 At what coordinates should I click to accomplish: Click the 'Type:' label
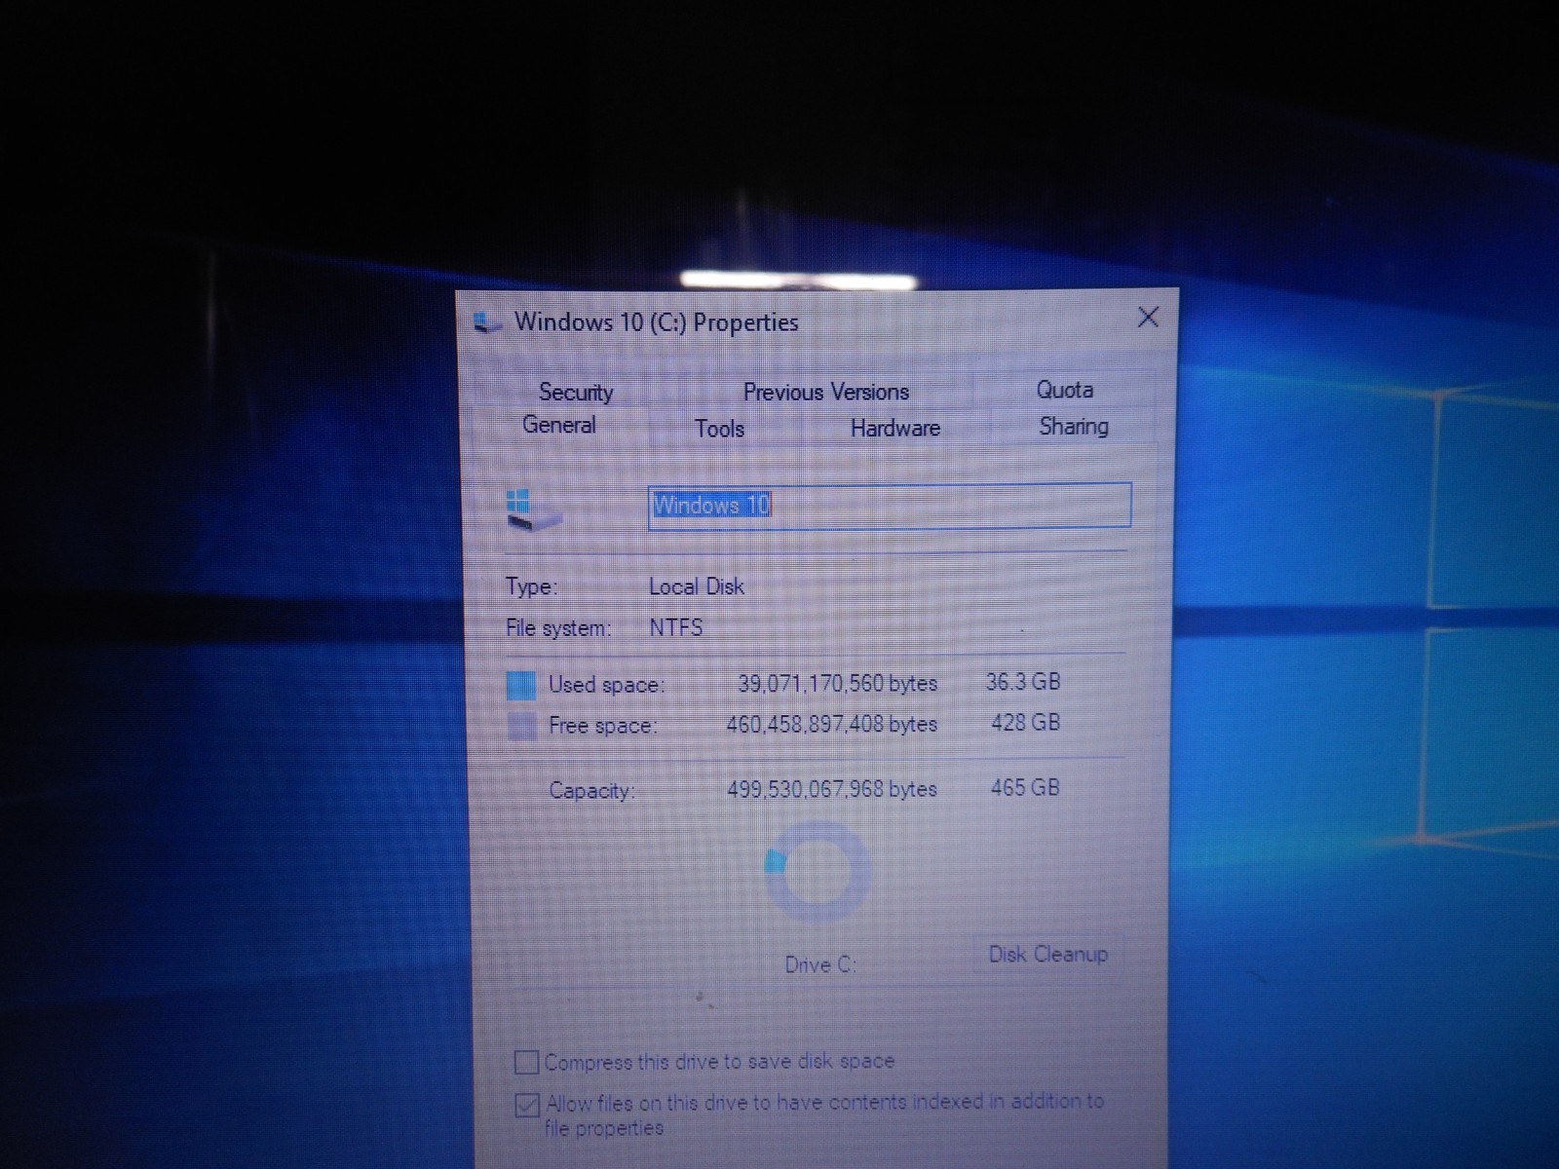point(531,586)
